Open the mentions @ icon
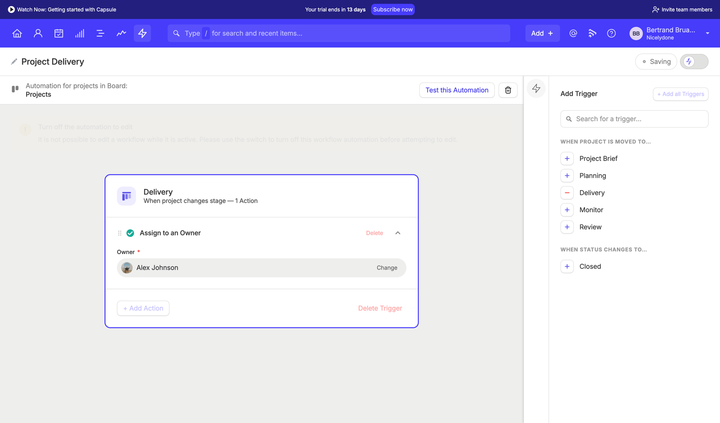720x423 pixels. coord(573,33)
